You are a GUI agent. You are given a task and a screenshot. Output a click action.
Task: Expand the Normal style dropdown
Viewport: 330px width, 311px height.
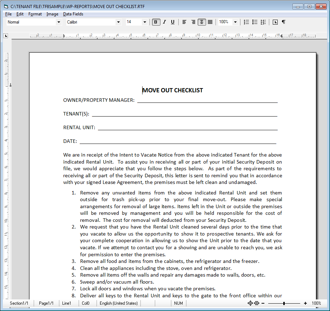coord(59,22)
